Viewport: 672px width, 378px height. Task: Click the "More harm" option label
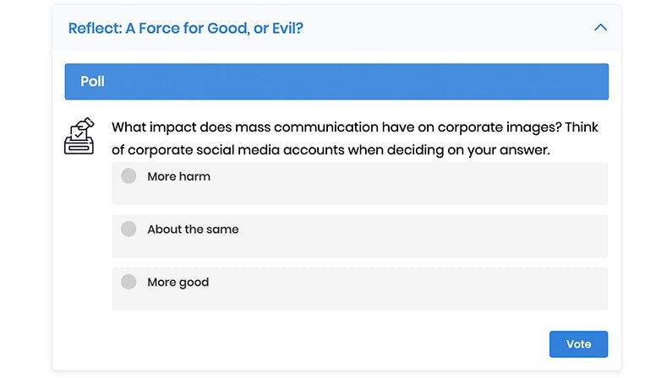tap(178, 176)
